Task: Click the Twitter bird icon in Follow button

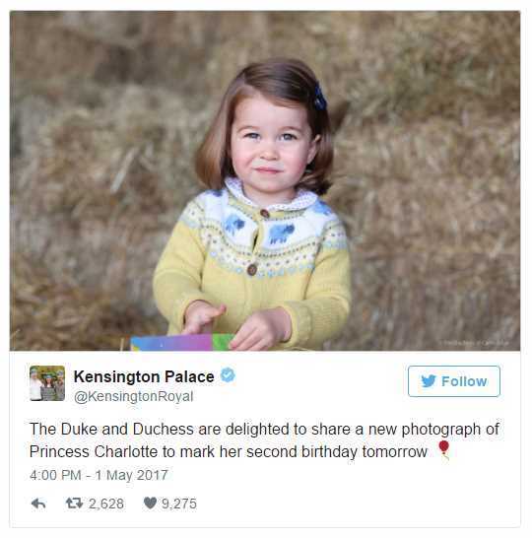Action: [x=429, y=381]
